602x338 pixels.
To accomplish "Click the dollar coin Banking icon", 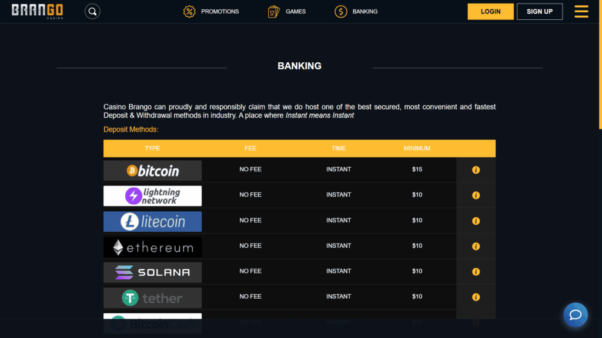I will pos(340,11).
